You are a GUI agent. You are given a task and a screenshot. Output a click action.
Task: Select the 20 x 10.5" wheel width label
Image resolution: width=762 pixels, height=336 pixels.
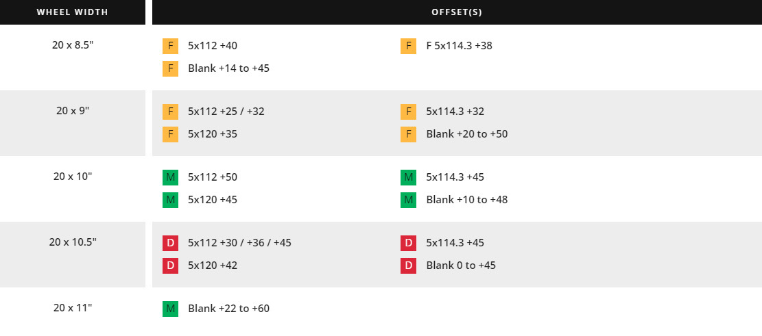[x=73, y=242]
